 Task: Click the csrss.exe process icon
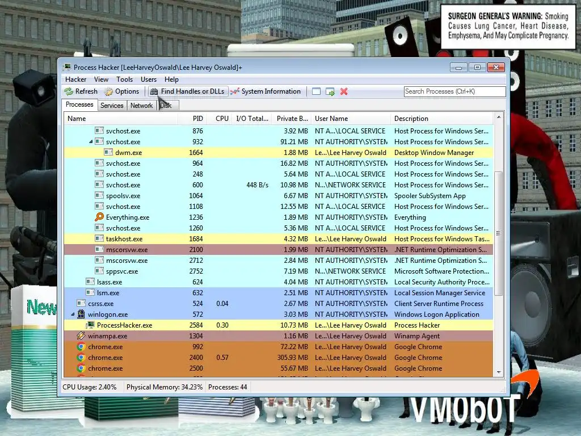(x=81, y=303)
